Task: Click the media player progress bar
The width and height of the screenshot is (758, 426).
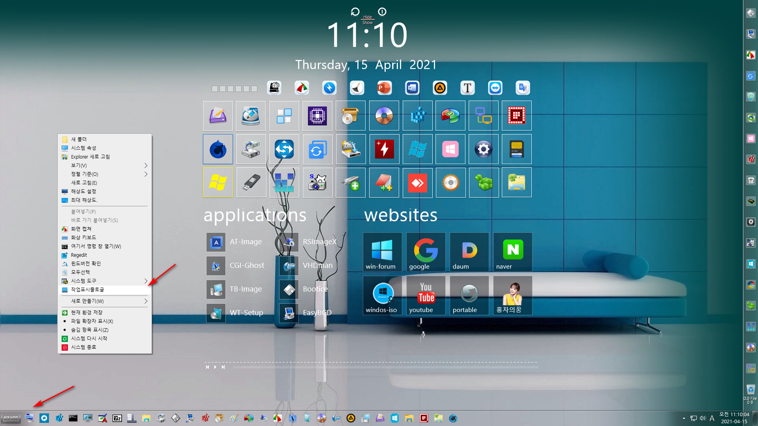Action: [x=386, y=367]
